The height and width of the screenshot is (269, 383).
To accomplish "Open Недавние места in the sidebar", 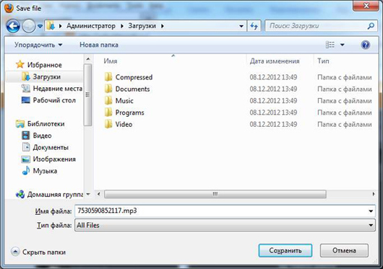I will (58, 89).
